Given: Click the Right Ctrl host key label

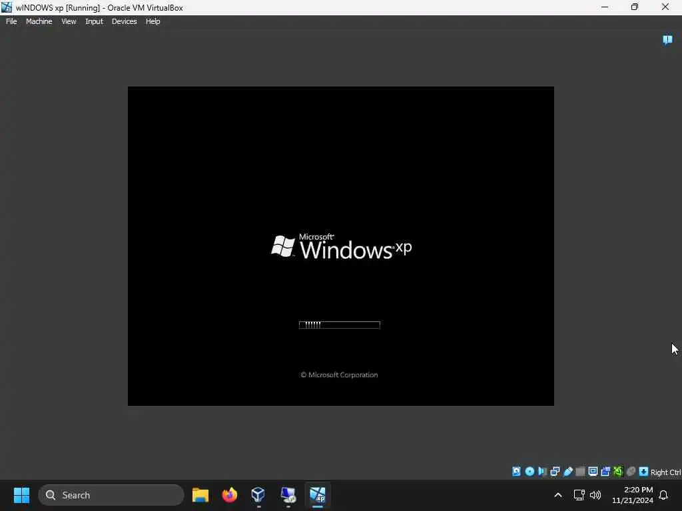Looking at the screenshot, I should click(x=666, y=472).
